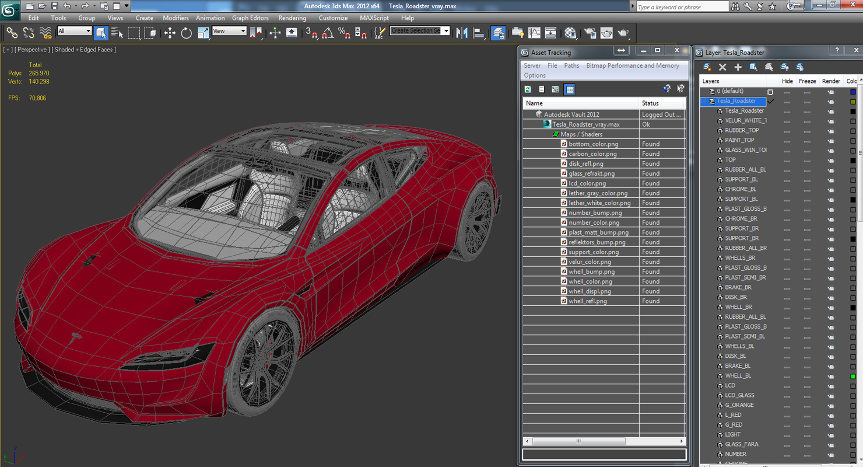Screen dimensions: 863x467
Task: Open the Material Editor icon
Action: pos(570,33)
